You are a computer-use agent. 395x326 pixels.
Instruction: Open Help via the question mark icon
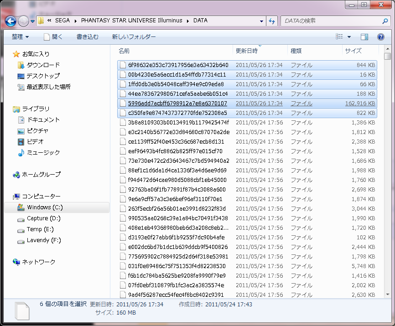381,37
